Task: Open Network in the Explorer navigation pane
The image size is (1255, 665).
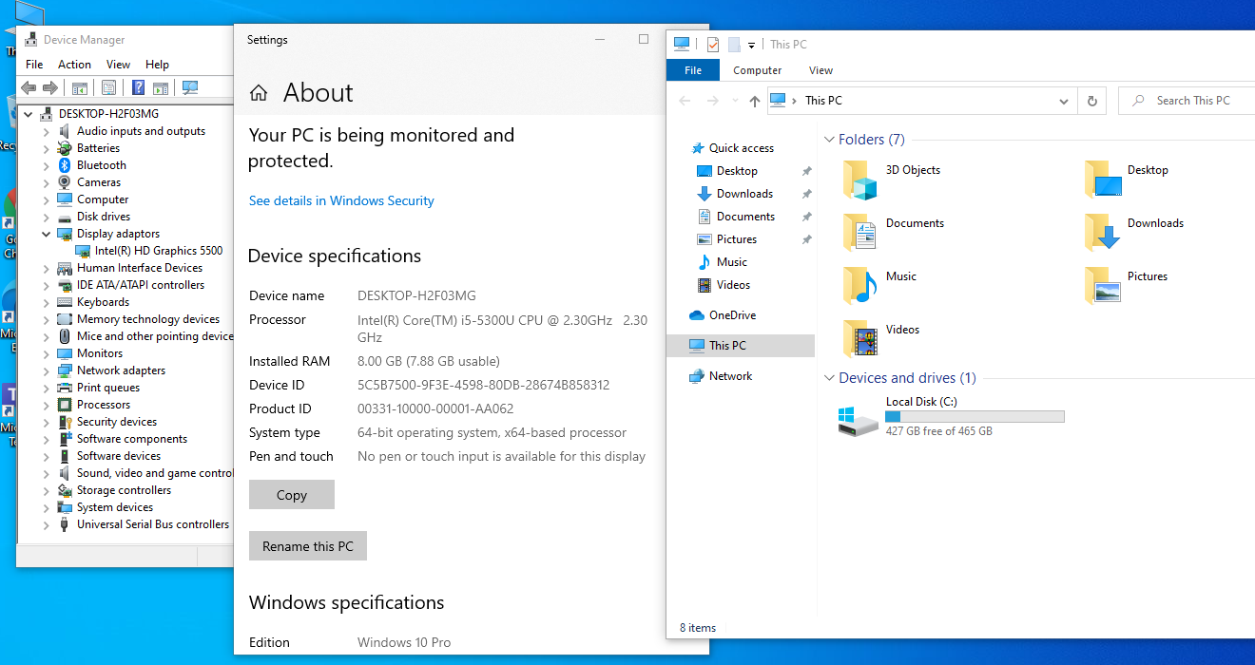Action: pyautogui.click(x=730, y=376)
